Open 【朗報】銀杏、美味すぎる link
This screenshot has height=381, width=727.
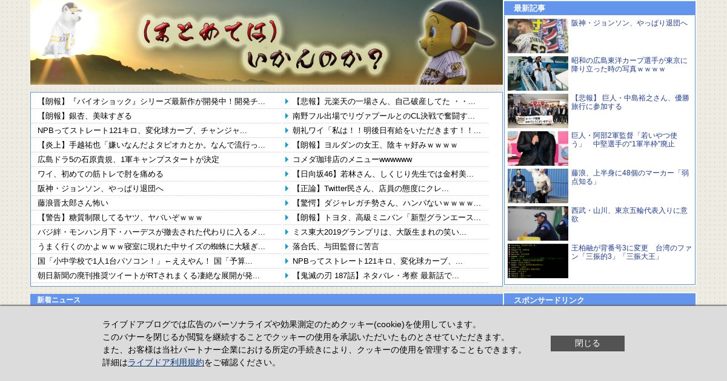[x=85, y=116]
